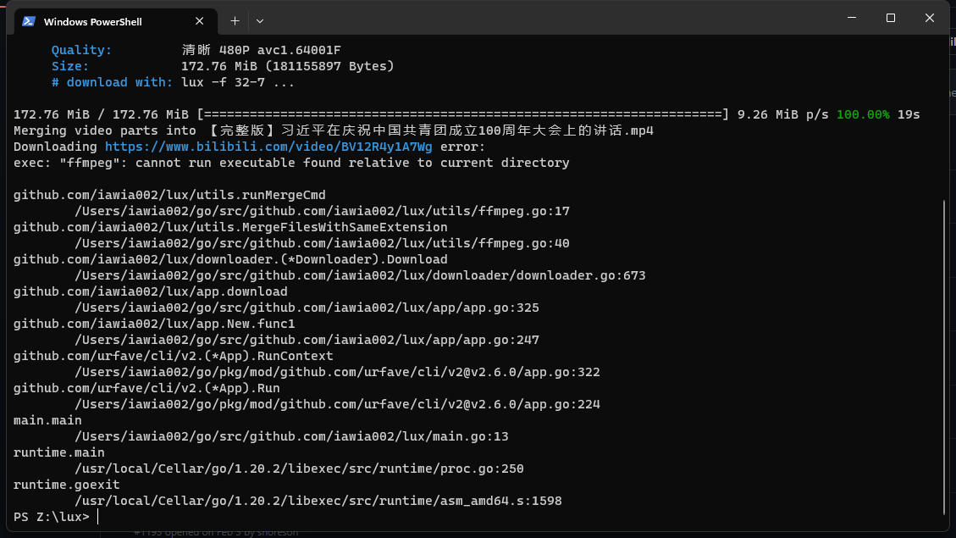Click the 'app.go:322' path line

337,372
